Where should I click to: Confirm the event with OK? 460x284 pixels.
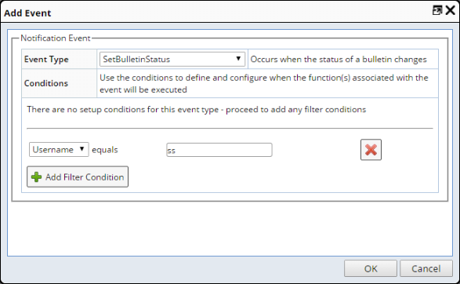coord(371,268)
